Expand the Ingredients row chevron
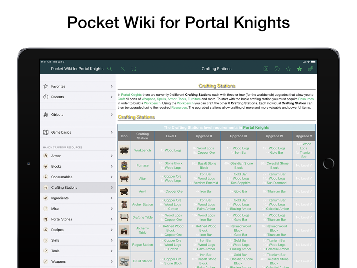 point(111,198)
